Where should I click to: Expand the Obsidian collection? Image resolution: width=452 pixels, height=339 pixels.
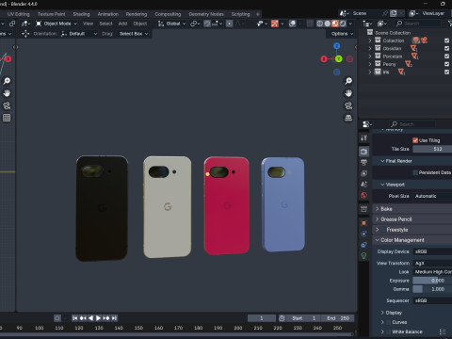click(x=370, y=48)
